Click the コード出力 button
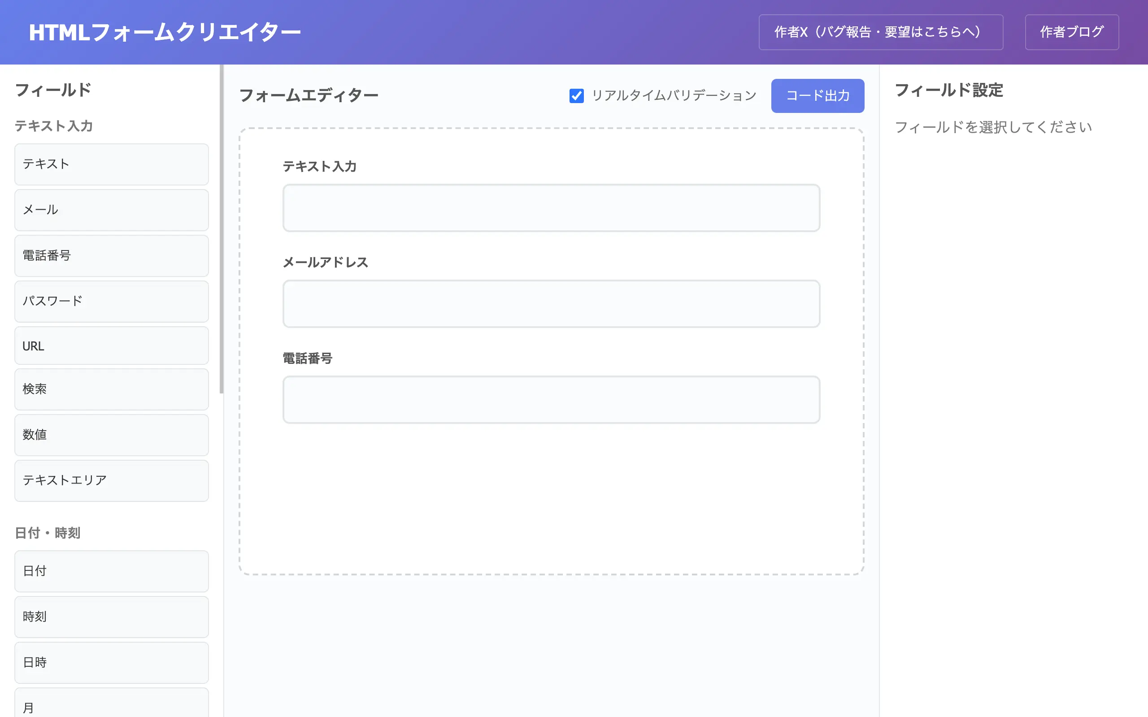 [818, 96]
